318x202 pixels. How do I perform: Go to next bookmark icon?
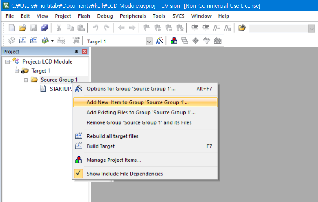coord(169,28)
